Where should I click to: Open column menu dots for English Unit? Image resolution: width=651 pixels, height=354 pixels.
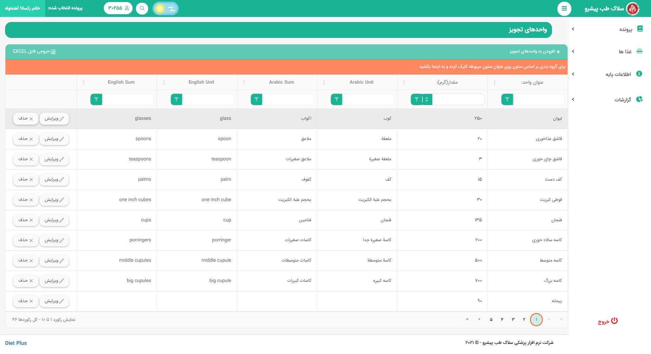pyautogui.click(x=164, y=82)
